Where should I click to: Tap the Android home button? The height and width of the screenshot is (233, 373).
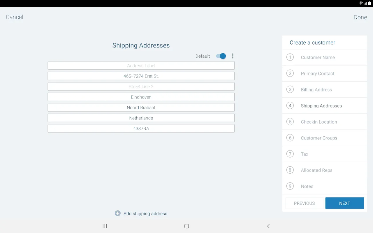click(186, 226)
